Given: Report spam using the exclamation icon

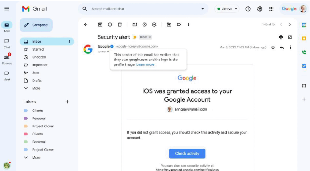Looking at the screenshot, I should click(110, 24).
